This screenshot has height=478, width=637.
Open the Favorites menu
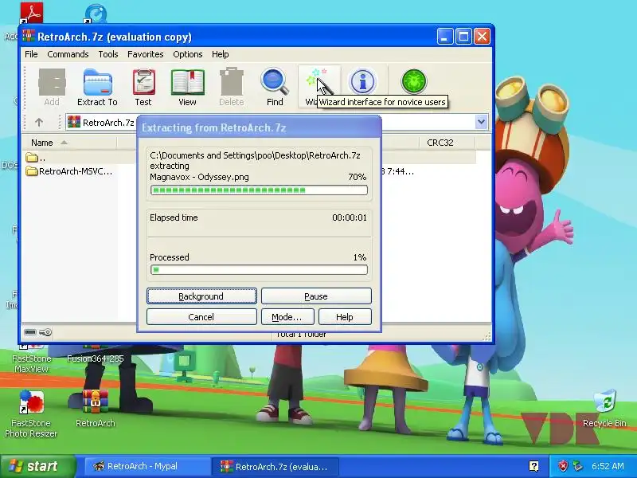146,54
